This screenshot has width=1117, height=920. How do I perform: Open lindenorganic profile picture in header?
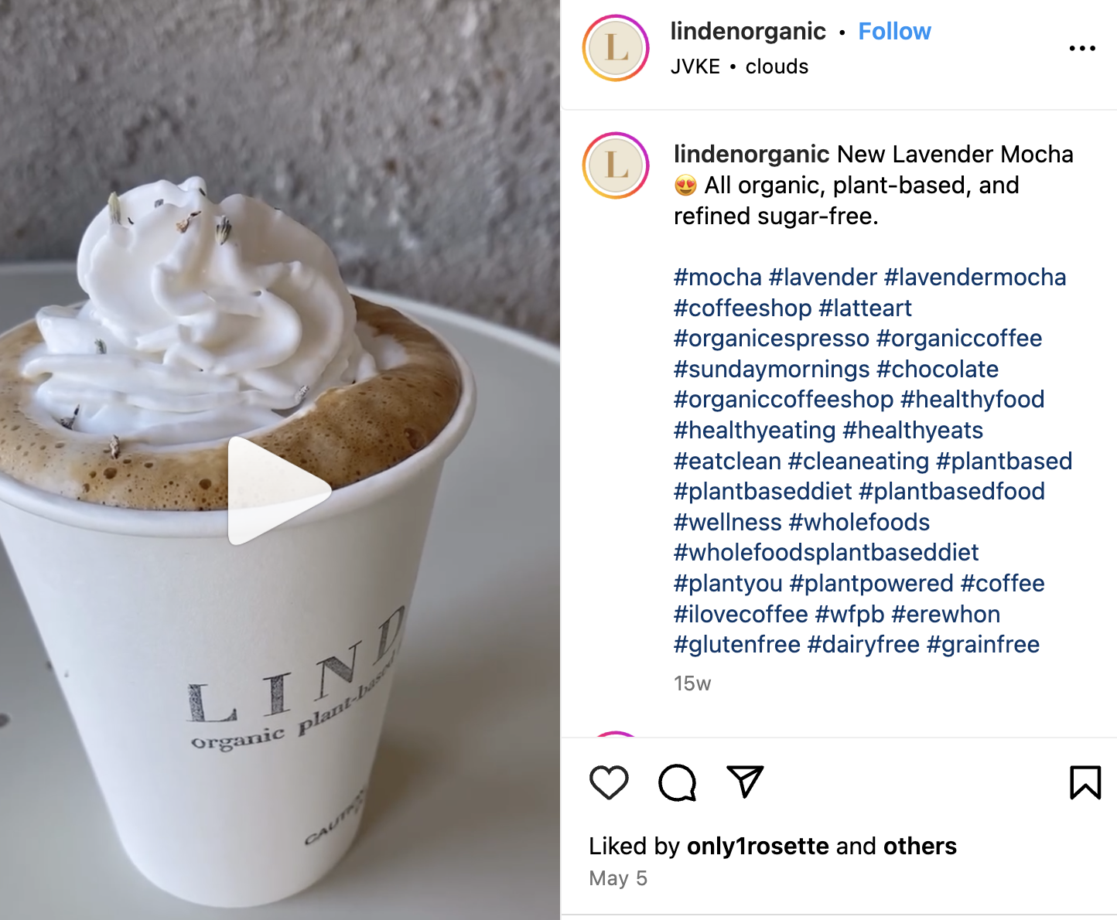pos(616,48)
